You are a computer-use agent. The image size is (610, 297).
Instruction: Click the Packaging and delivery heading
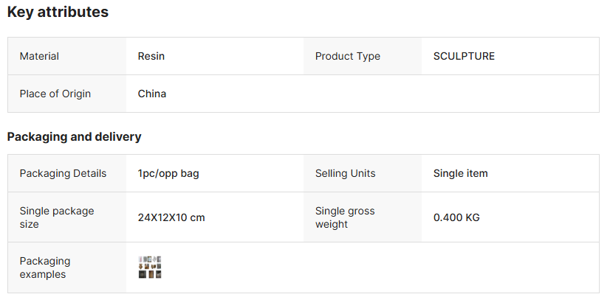74,136
